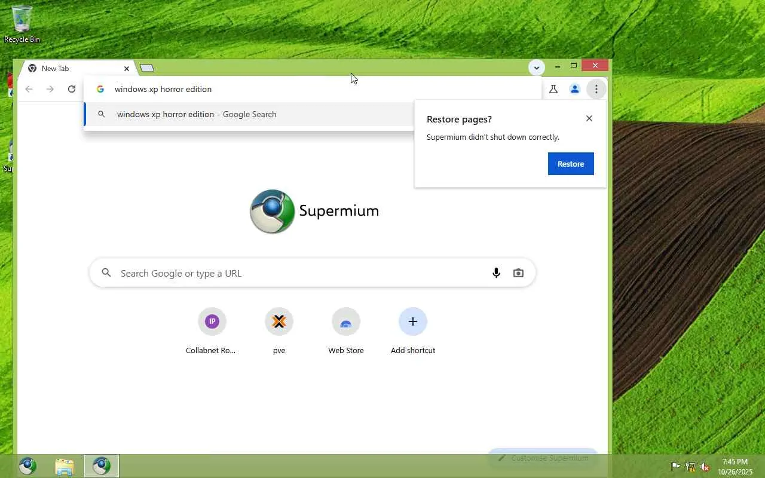Minimize the Supermium window
Image resolution: width=765 pixels, height=478 pixels.
[558, 66]
